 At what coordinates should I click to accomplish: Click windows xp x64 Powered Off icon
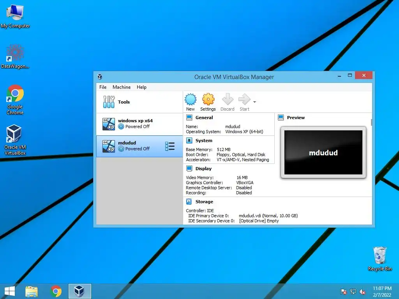point(121,127)
